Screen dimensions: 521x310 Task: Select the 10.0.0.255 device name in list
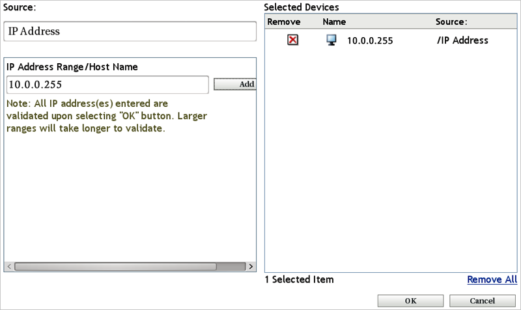coord(370,40)
